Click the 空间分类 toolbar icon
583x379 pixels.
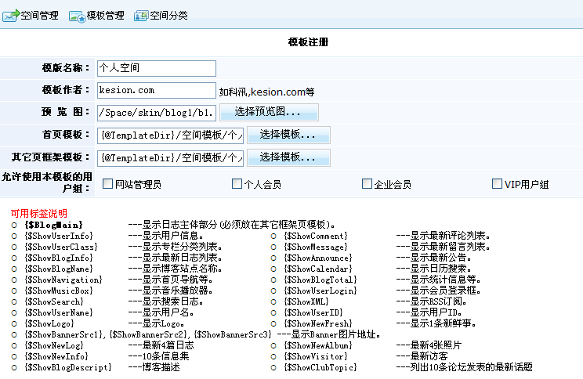(x=141, y=16)
